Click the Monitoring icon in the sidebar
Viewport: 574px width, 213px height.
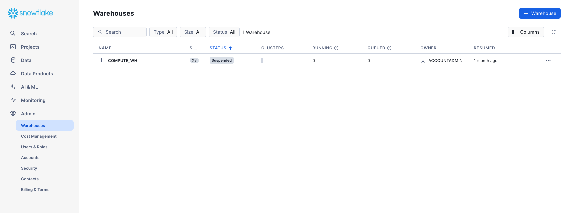coord(13,100)
